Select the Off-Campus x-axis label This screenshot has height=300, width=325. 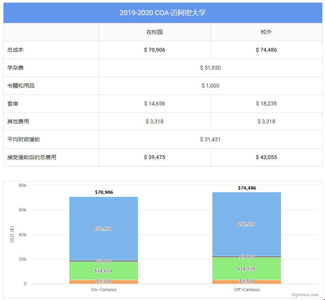pyautogui.click(x=246, y=289)
